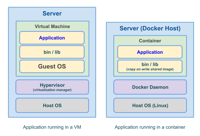Click the left 'Server' title

[52, 14]
